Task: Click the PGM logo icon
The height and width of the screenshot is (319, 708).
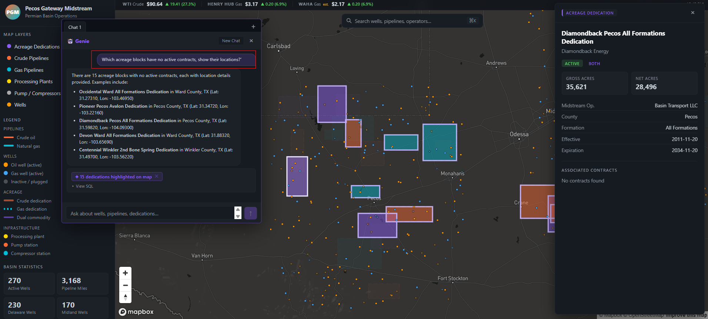Action: [13, 12]
